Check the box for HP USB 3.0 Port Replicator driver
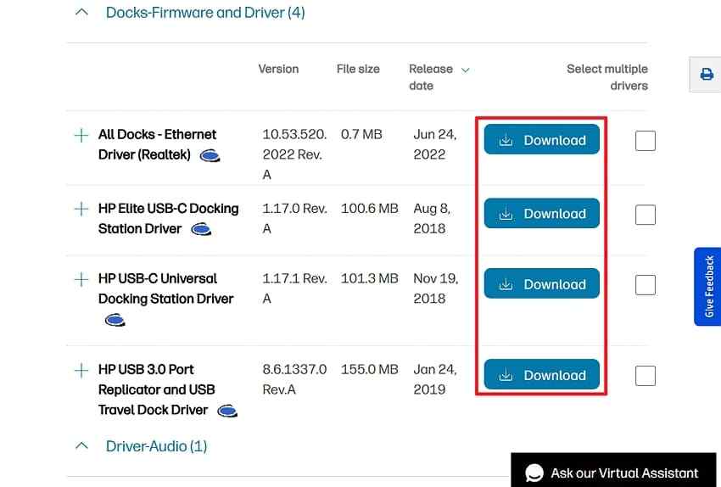The height and width of the screenshot is (487, 721). click(x=646, y=376)
